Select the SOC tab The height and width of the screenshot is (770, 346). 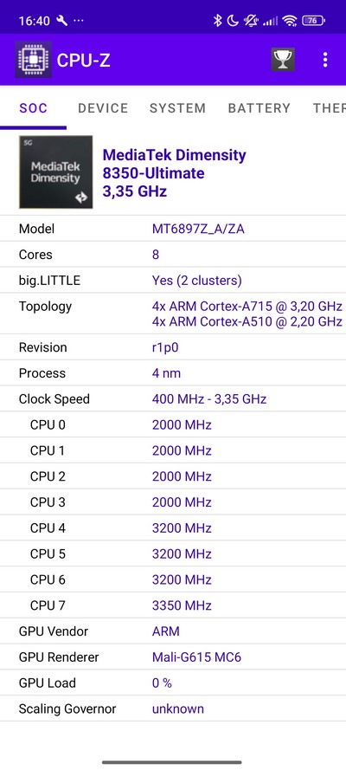click(34, 108)
